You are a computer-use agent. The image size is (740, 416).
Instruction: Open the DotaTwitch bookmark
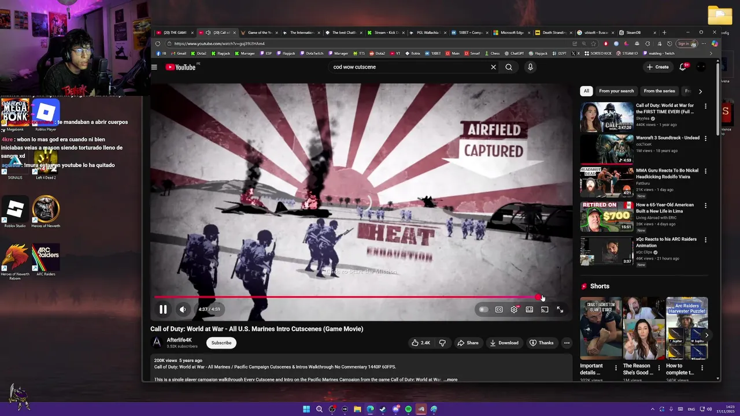312,53
